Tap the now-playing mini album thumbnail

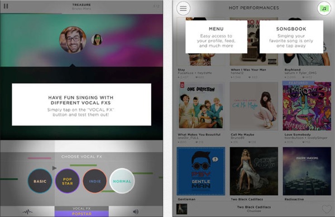(x=182, y=209)
